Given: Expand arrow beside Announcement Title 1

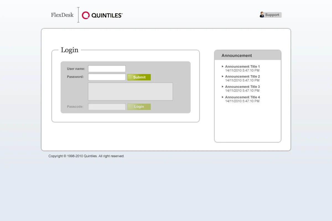Looking at the screenshot, I should (223, 66).
